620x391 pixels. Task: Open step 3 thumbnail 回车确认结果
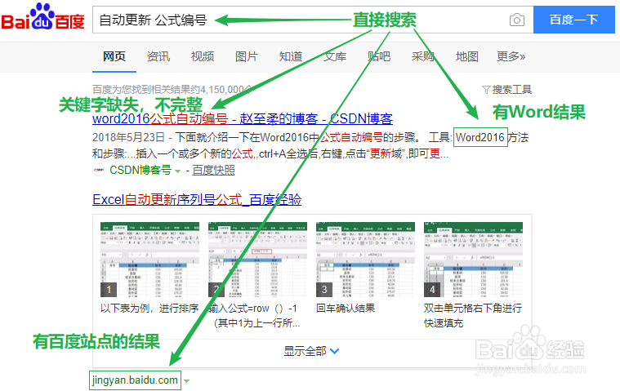(x=365, y=260)
